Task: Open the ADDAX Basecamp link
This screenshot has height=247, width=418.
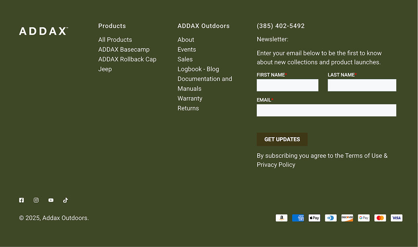Action: (124, 49)
